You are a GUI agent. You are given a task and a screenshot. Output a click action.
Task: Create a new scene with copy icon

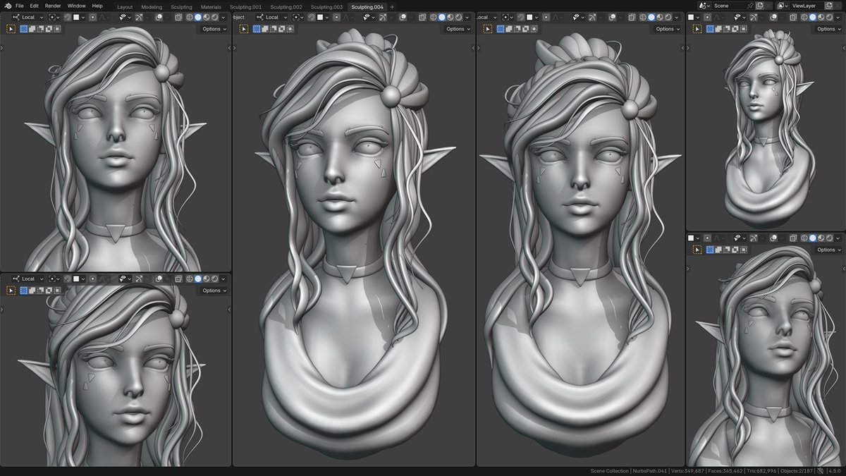pos(759,6)
